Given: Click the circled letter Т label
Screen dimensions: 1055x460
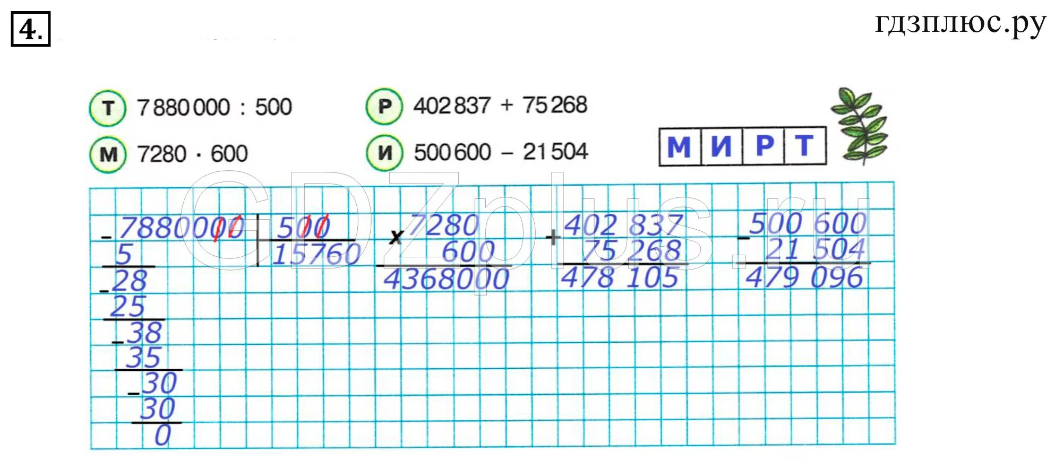Looking at the screenshot, I should pos(108,108).
